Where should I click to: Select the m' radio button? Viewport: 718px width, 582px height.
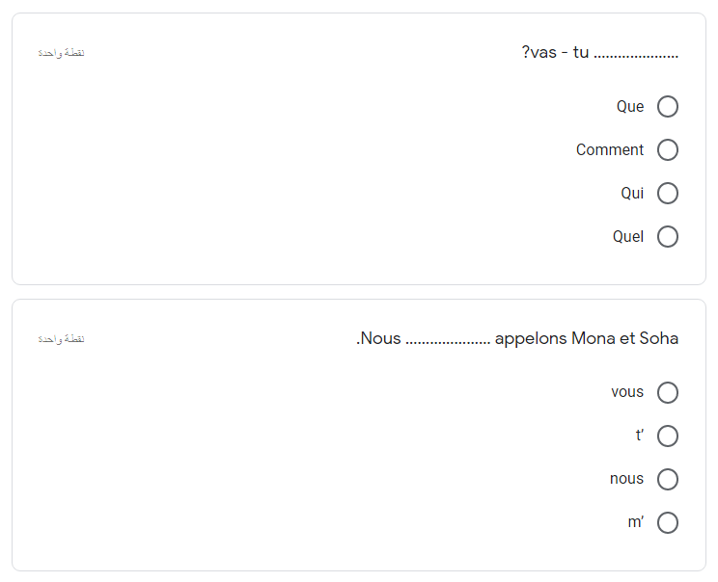(x=667, y=522)
